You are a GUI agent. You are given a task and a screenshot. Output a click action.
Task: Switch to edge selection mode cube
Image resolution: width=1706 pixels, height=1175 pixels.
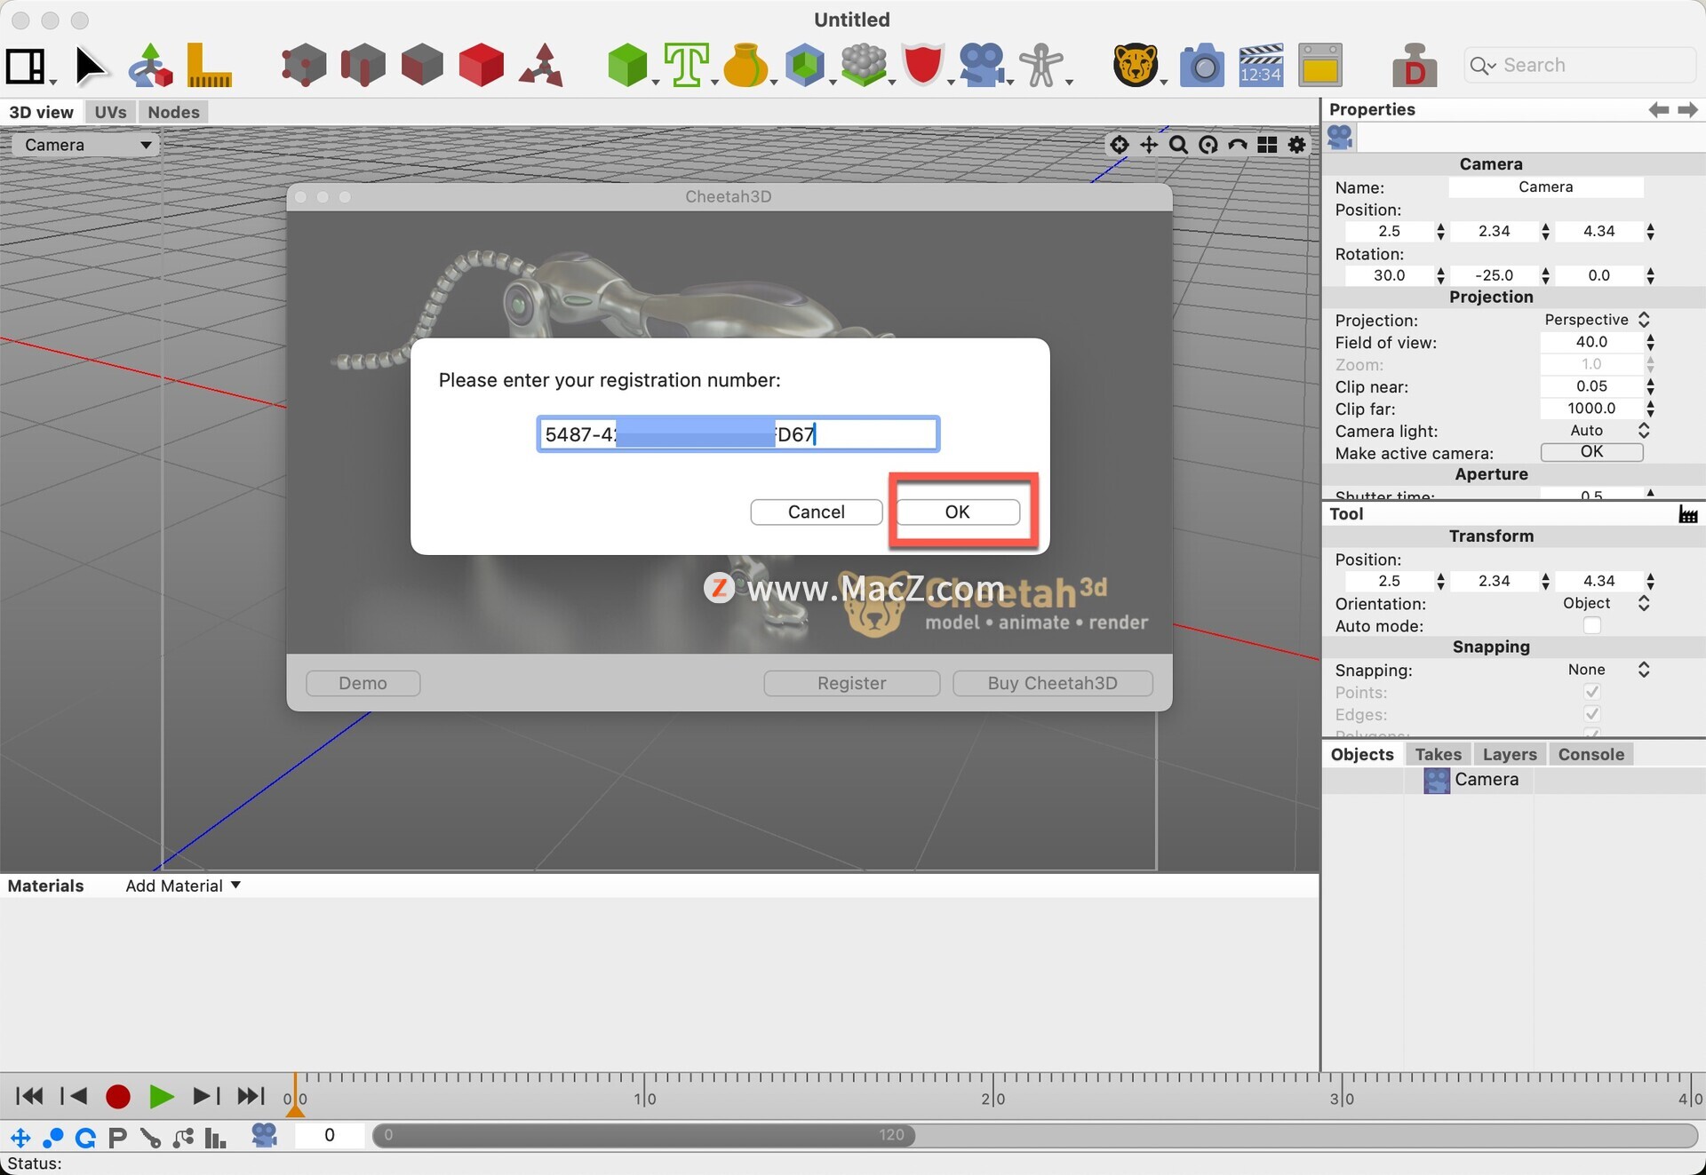(x=363, y=66)
